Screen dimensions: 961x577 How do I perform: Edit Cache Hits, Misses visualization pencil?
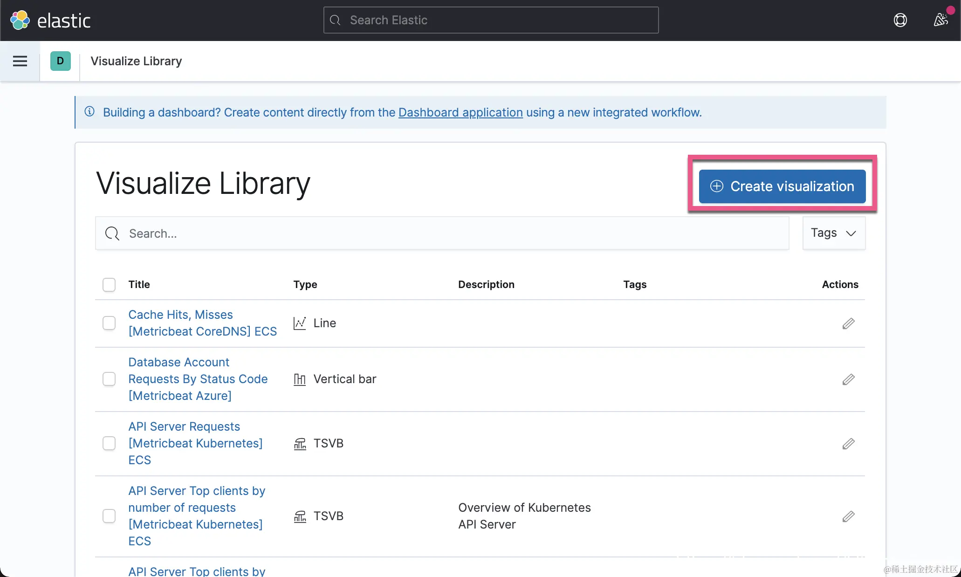848,323
